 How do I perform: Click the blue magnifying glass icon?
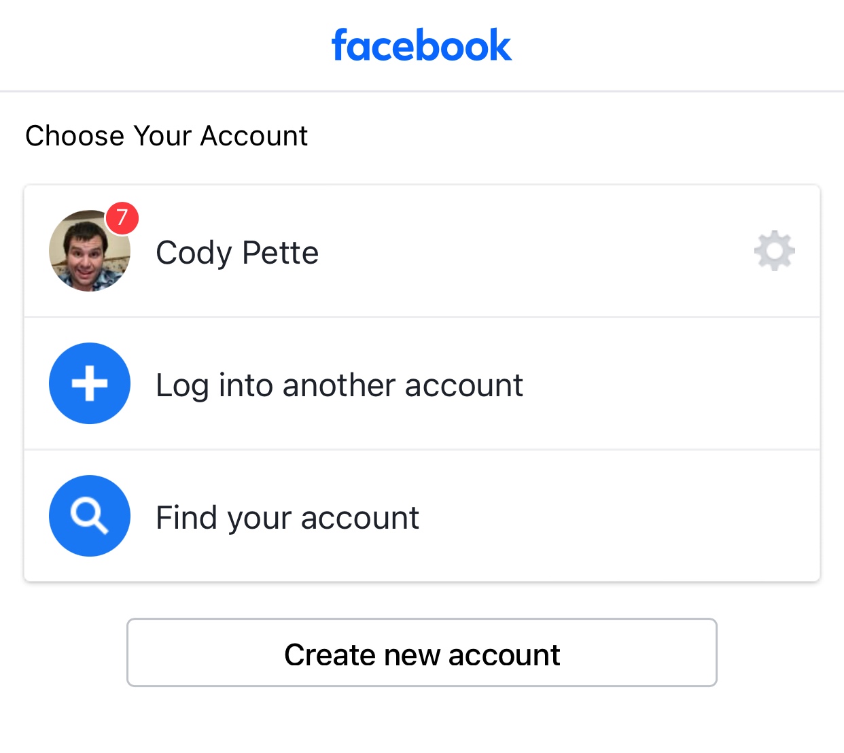pos(90,516)
